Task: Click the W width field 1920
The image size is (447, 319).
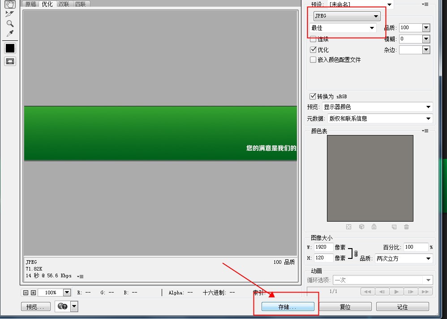Action: click(x=323, y=247)
